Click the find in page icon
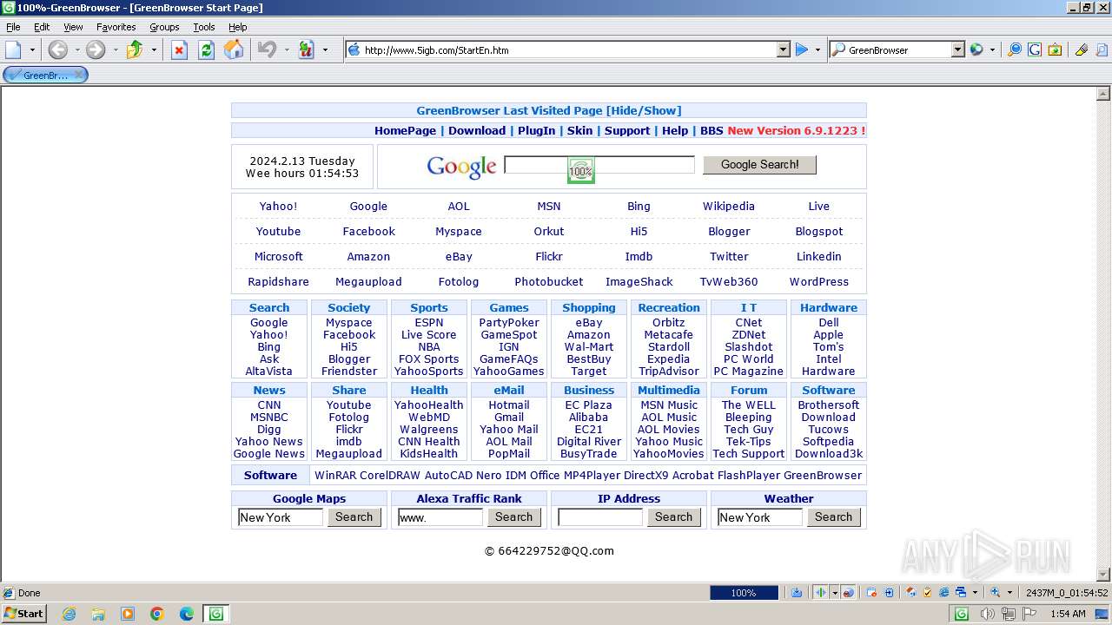Image resolution: width=1112 pixels, height=625 pixels. point(1101,49)
